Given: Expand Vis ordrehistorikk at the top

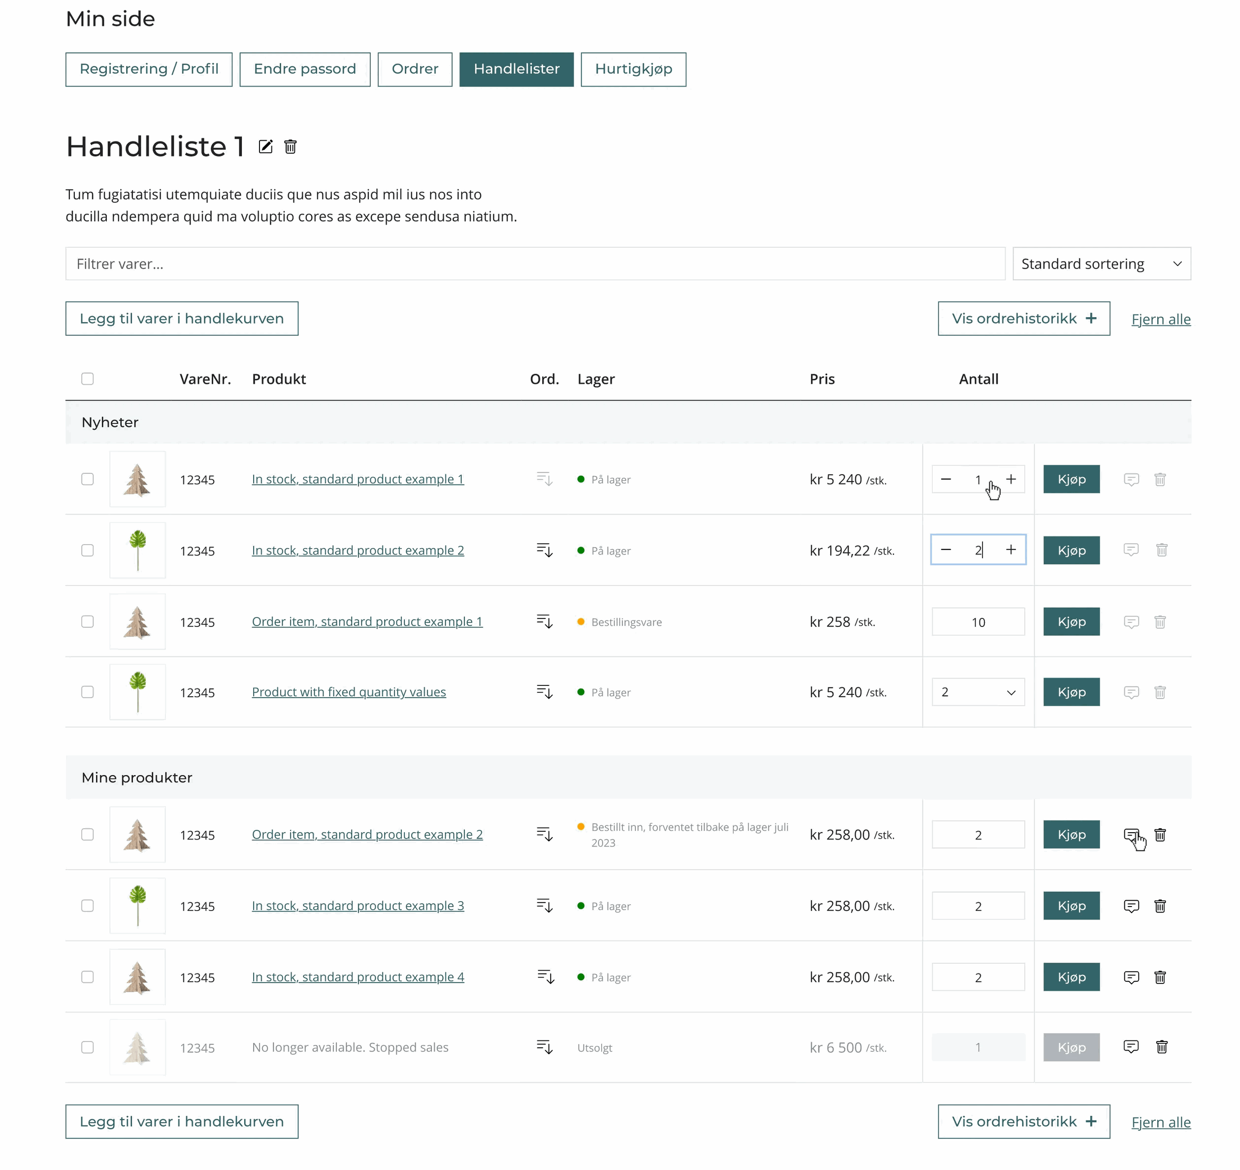Looking at the screenshot, I should coord(1023,319).
